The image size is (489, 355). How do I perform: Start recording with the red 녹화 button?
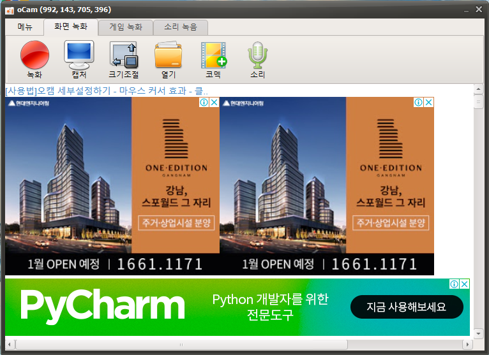click(x=34, y=59)
